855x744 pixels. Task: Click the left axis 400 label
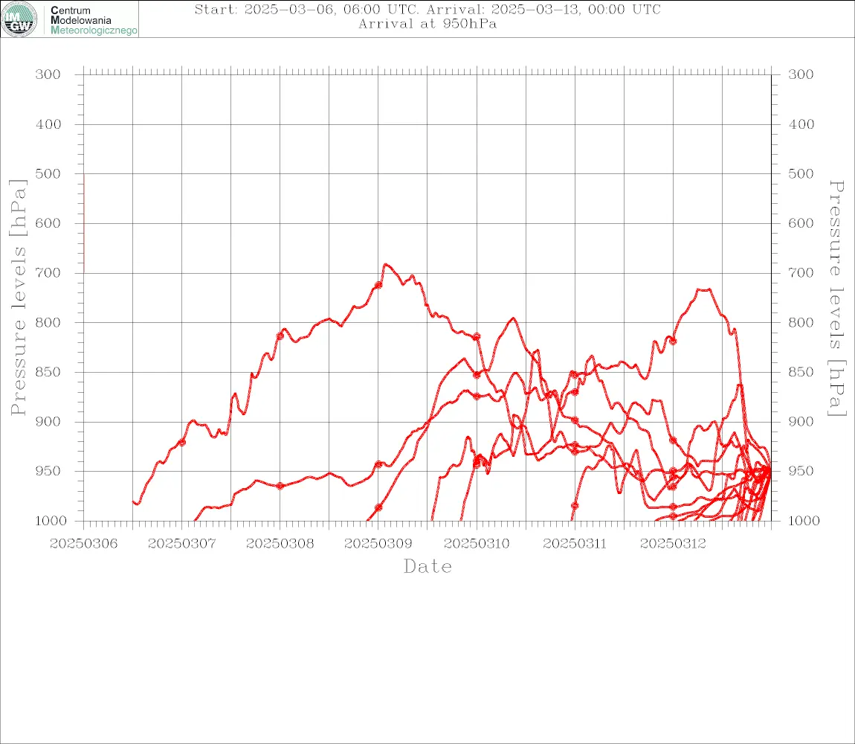coord(48,124)
